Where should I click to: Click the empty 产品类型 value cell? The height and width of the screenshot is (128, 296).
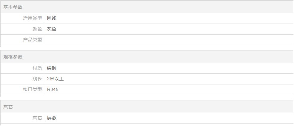[168, 40]
